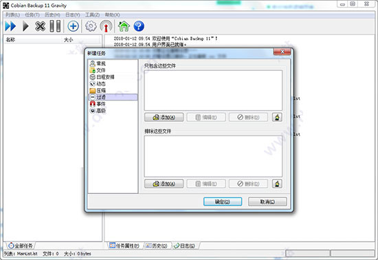Click the 取消 button

pos(267,202)
